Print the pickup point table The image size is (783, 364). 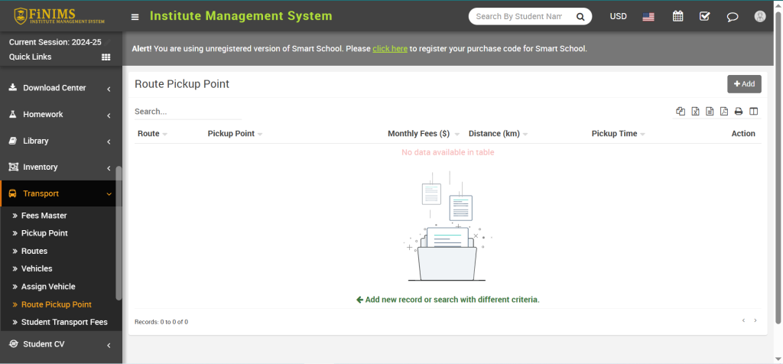739,112
